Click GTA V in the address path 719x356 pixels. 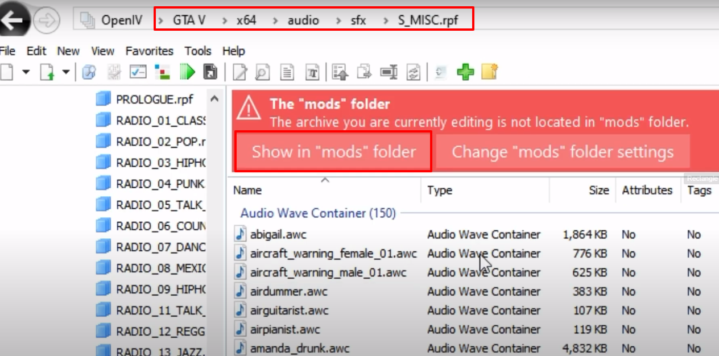point(189,21)
